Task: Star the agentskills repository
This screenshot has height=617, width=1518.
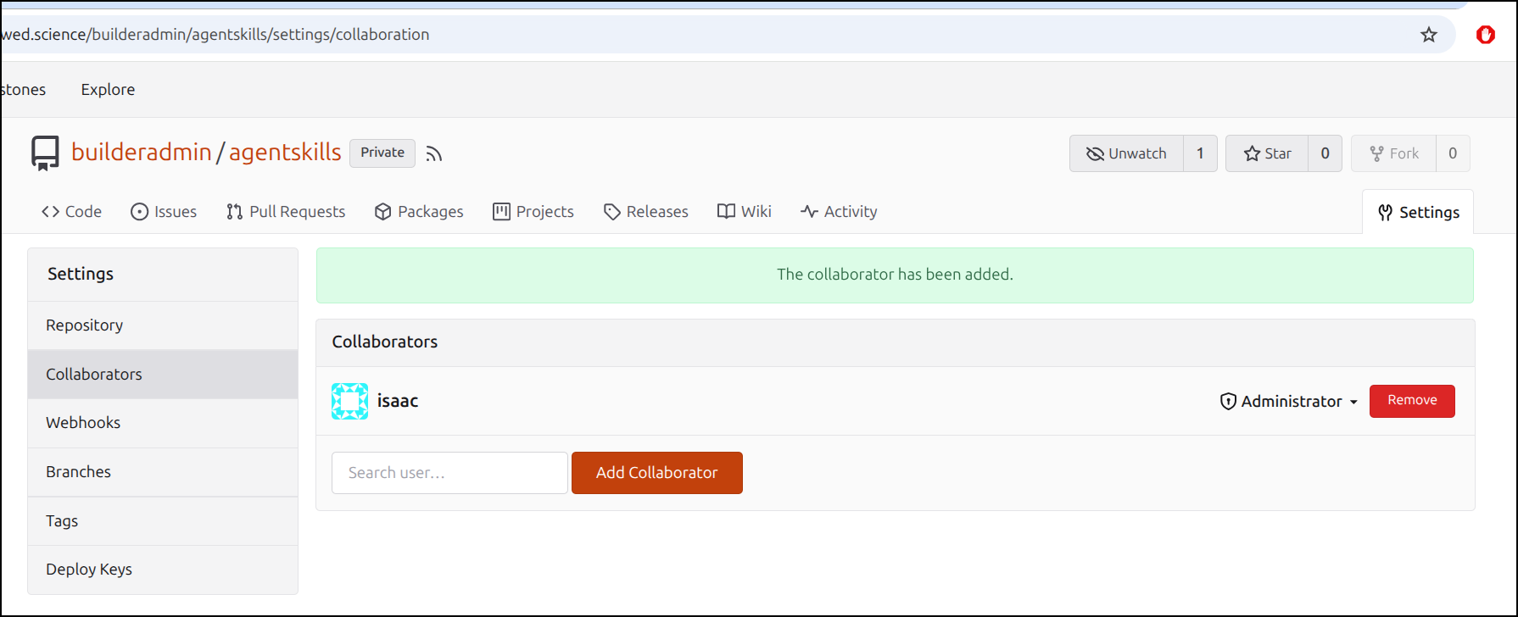Action: [1267, 153]
